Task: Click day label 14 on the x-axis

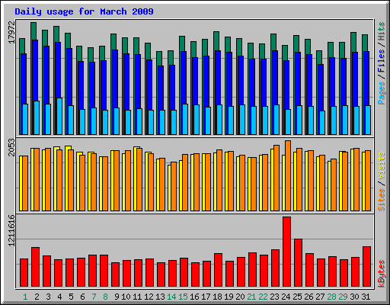Action: tap(171, 297)
